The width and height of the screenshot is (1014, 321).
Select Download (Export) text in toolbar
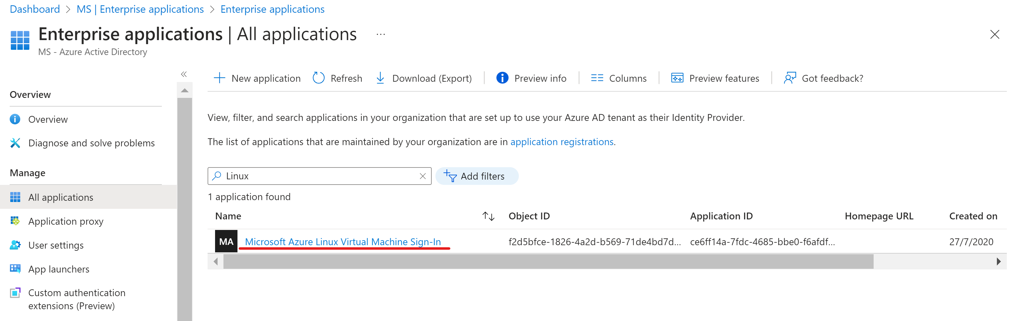point(432,78)
